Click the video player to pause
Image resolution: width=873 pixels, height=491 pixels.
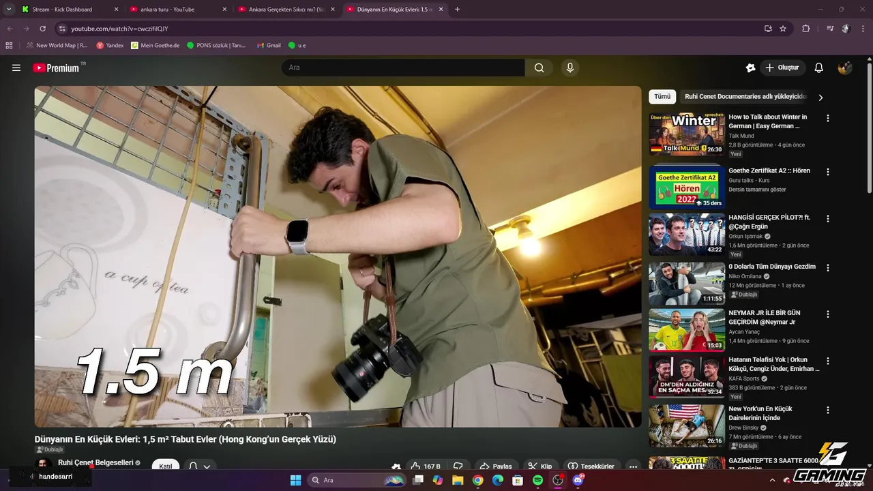pos(338,256)
